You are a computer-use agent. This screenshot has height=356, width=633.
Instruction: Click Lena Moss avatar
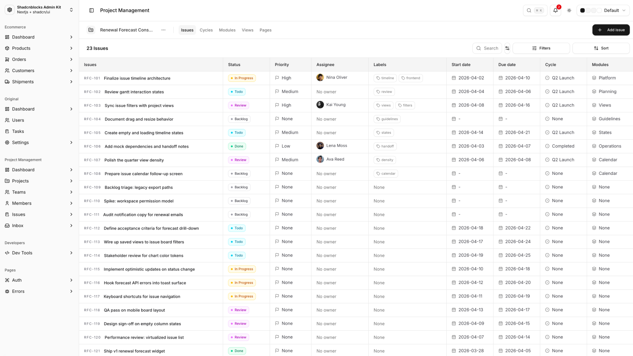(320, 146)
